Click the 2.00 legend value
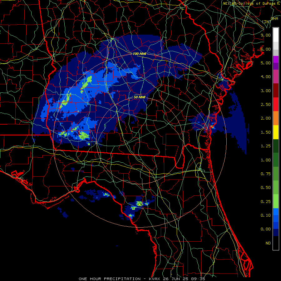The height and width of the screenshot is (281, 281). pos(266,118)
